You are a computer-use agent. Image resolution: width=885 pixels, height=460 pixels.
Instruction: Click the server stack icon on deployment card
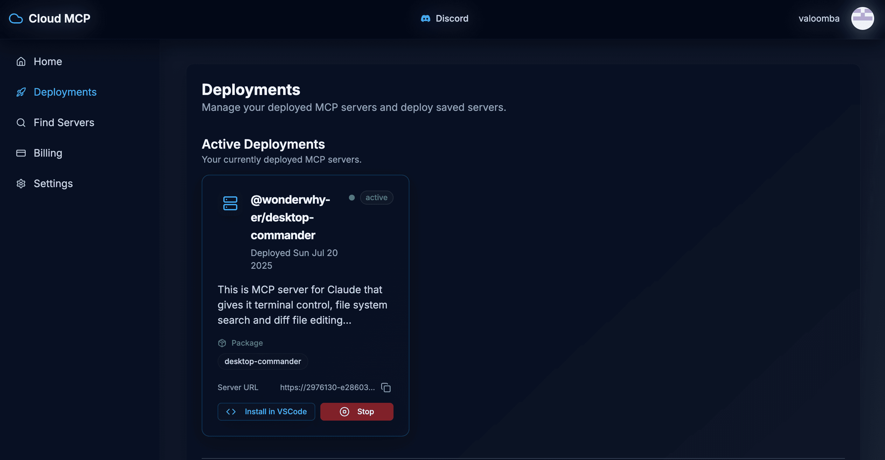coord(230,203)
